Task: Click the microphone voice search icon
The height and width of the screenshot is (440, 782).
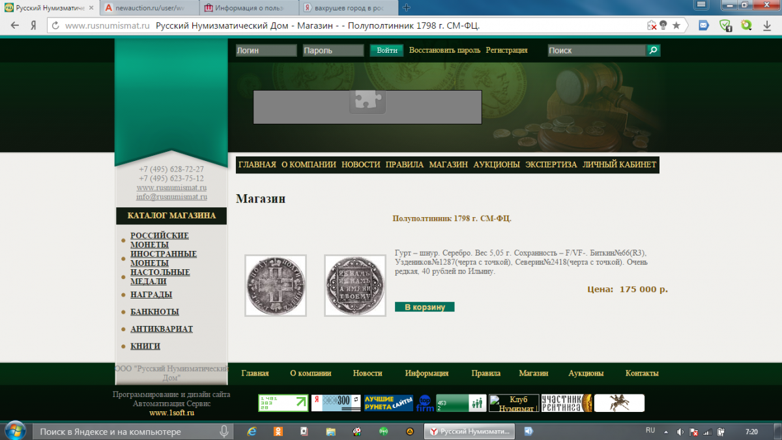Action: pyautogui.click(x=224, y=432)
